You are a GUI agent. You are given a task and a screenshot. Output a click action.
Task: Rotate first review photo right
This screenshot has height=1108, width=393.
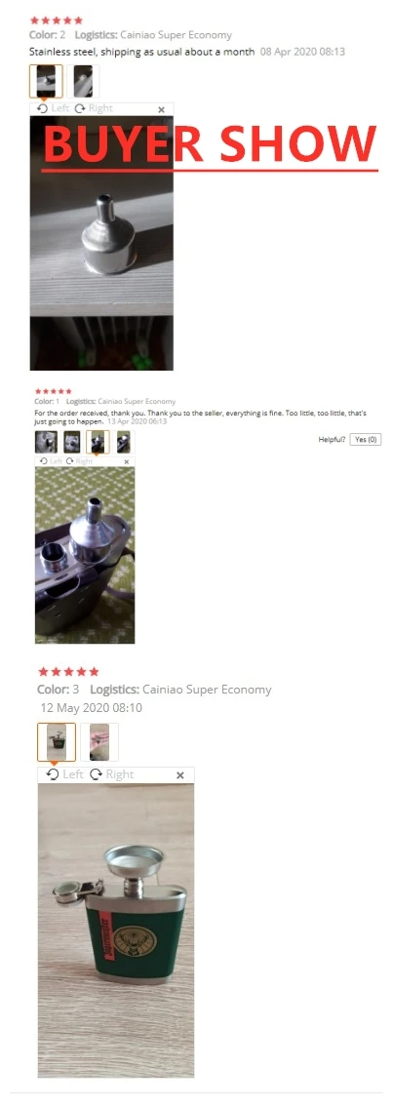(x=94, y=109)
